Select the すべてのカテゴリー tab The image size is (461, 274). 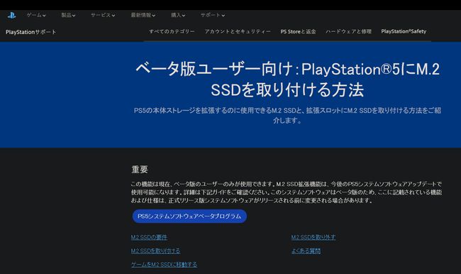(x=172, y=31)
